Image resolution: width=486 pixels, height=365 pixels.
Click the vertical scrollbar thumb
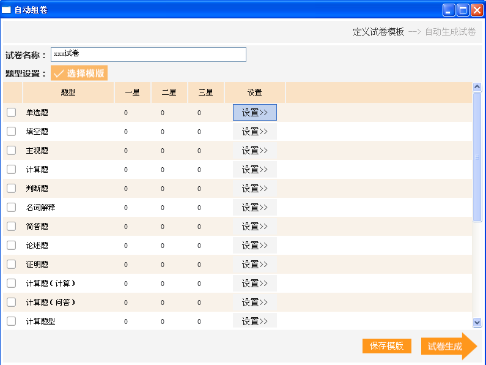tap(477, 157)
